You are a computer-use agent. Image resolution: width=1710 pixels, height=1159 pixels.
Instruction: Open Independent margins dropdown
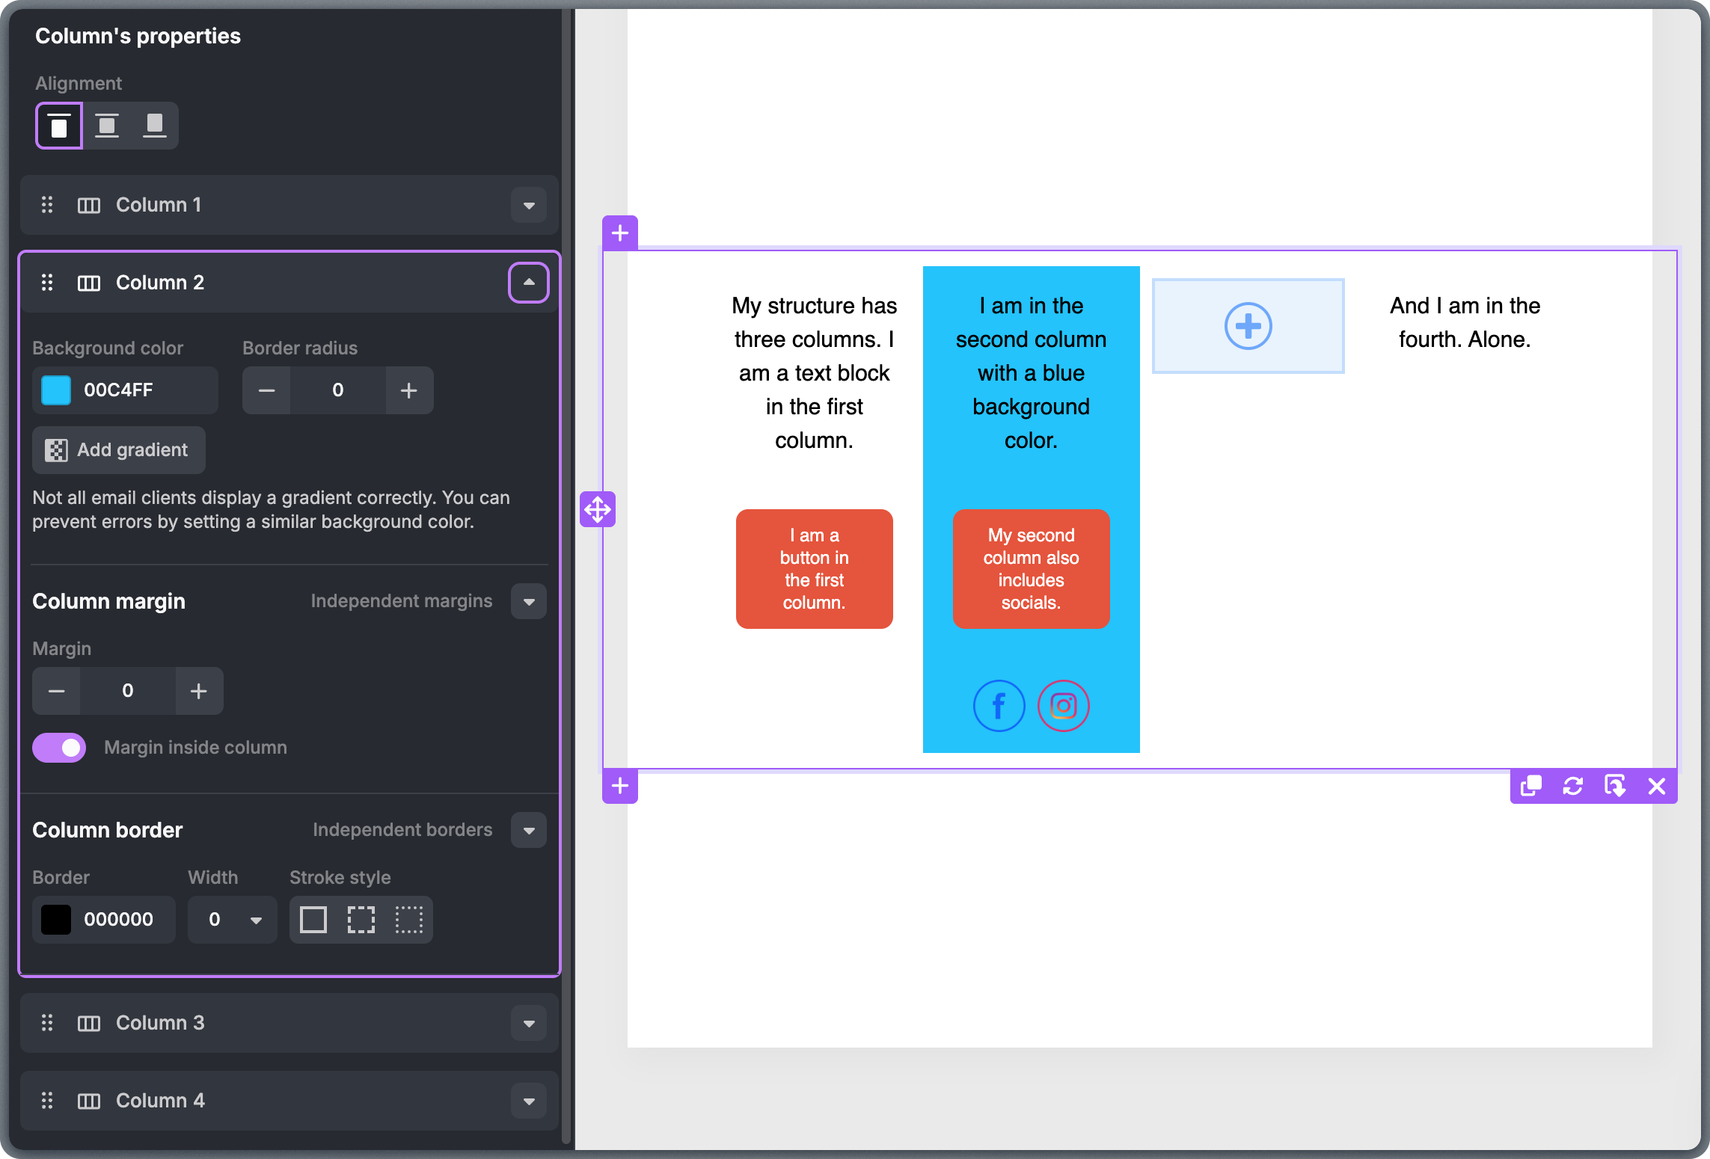[x=529, y=601]
